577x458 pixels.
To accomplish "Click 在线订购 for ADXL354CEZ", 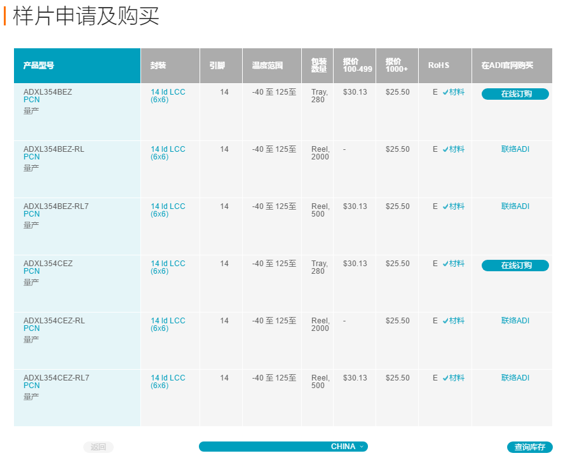I will coord(515,266).
